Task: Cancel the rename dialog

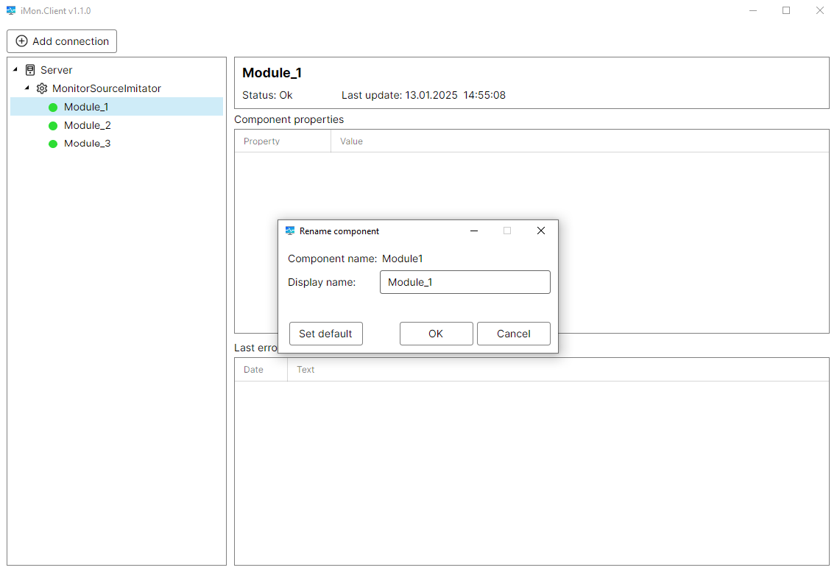Action: tap(513, 334)
